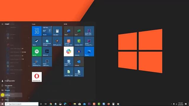Launch the Adobe After Effects tile
The width and height of the screenshot is (189, 106).
coord(89,31)
